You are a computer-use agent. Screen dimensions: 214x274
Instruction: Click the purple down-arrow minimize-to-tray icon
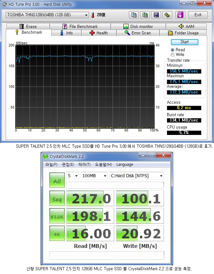[180, 15]
